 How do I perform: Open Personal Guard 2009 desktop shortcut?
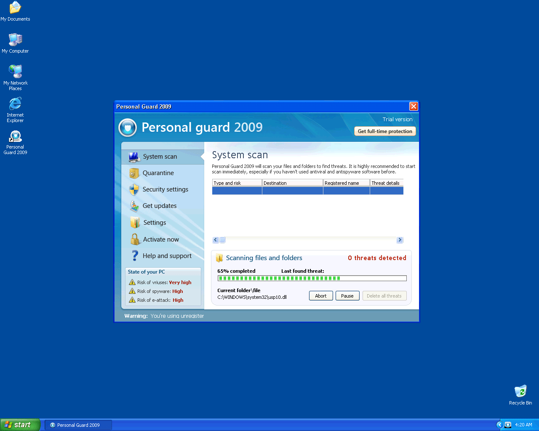tap(15, 137)
